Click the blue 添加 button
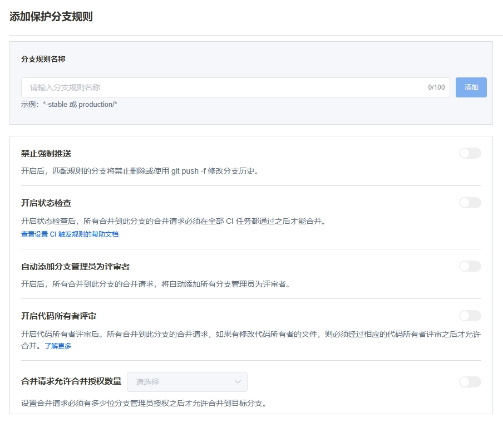 471,87
